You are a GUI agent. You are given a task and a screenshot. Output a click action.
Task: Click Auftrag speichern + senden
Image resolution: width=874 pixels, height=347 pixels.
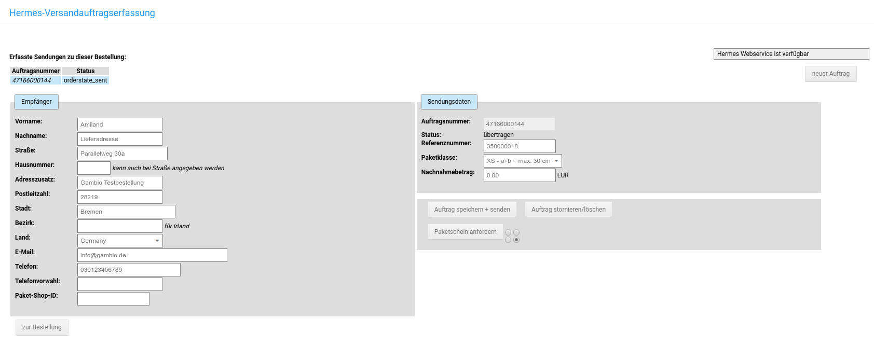pos(472,210)
